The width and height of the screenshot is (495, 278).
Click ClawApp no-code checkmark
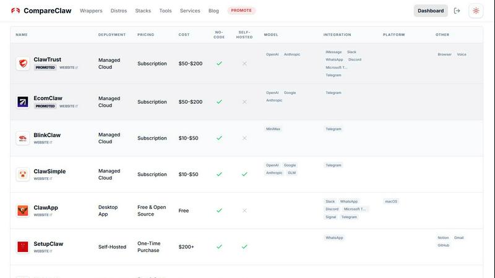point(219,211)
